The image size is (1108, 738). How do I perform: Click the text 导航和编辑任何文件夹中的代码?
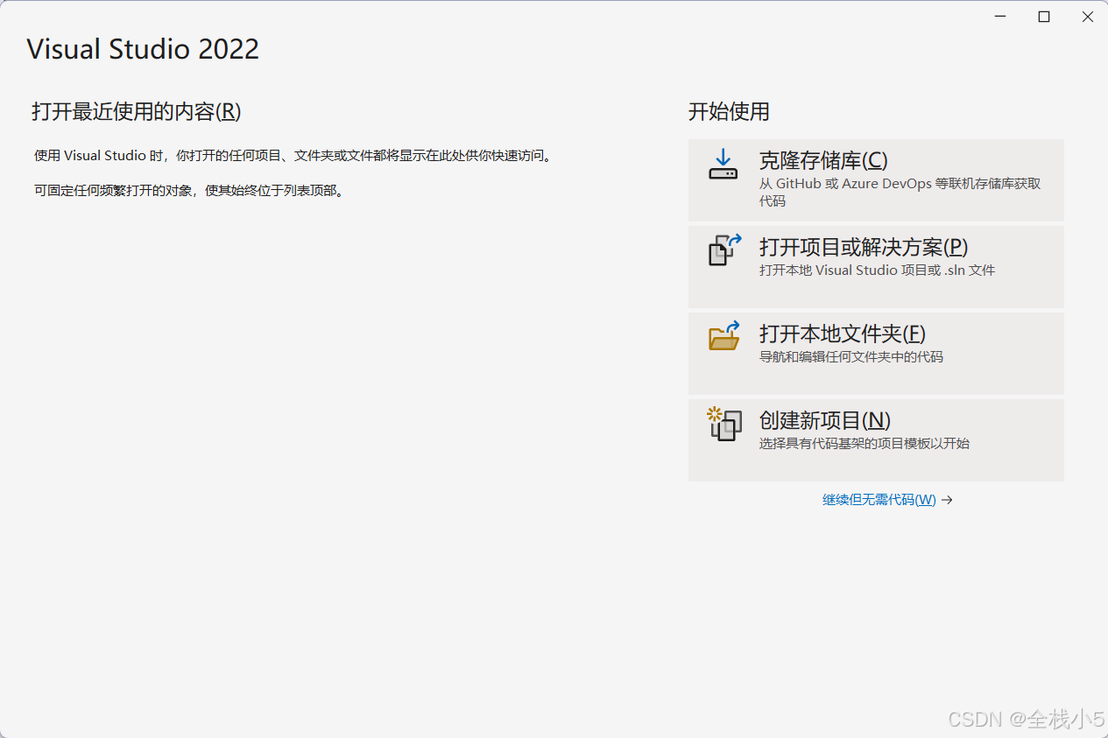[850, 357]
